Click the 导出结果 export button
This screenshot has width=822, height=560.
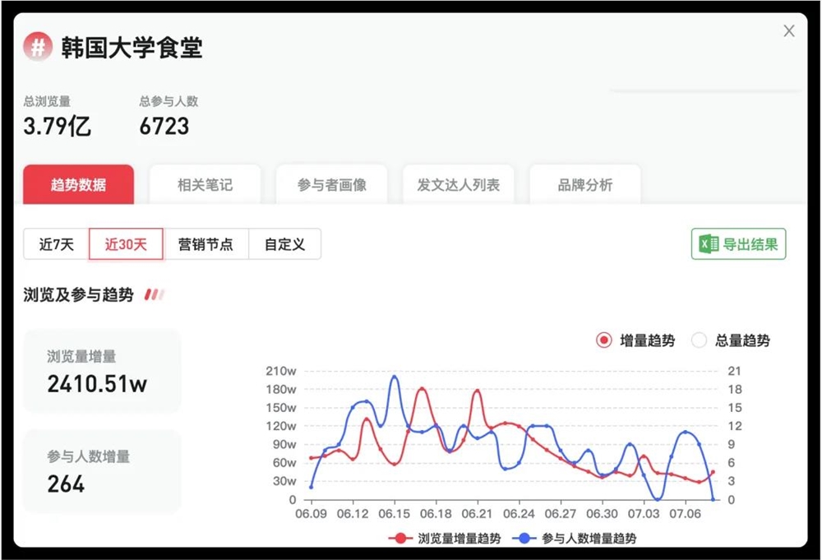pos(737,243)
